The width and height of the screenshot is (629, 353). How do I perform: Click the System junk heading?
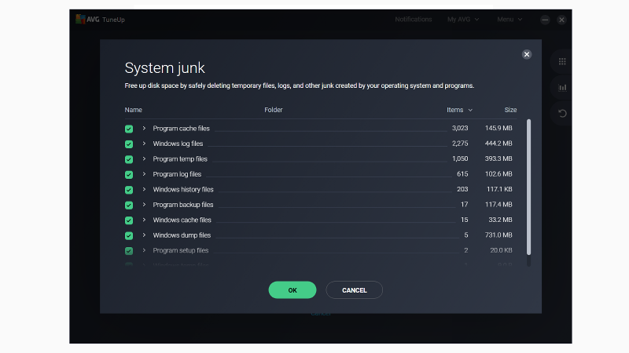[x=164, y=68]
